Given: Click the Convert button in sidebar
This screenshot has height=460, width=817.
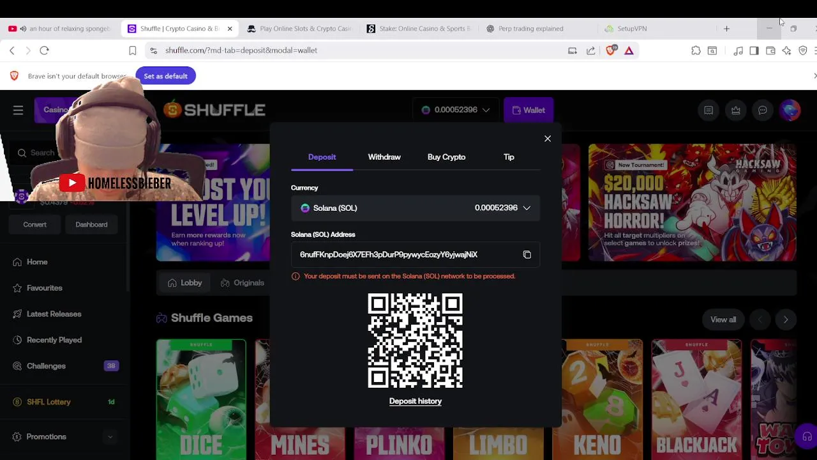Looking at the screenshot, I should coord(35,225).
